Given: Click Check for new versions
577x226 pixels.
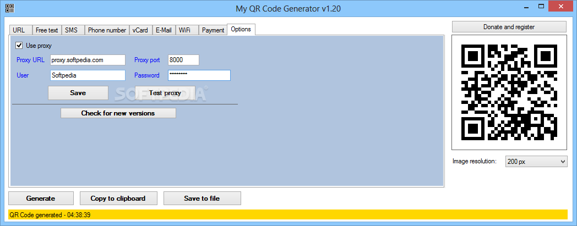Looking at the screenshot, I should [118, 113].
